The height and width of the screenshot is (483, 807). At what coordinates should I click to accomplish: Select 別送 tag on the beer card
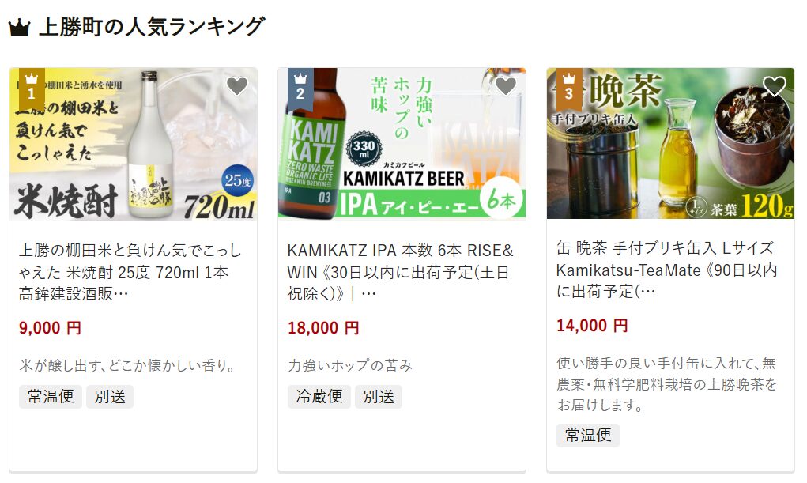click(379, 397)
